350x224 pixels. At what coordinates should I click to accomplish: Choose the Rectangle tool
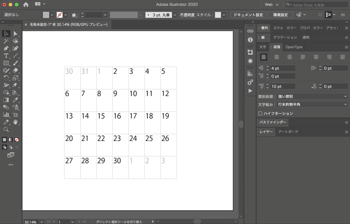[x=6, y=63]
